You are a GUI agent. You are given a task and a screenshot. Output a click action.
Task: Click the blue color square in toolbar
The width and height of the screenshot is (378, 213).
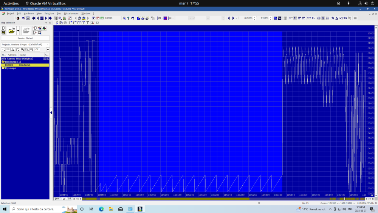click(165, 18)
